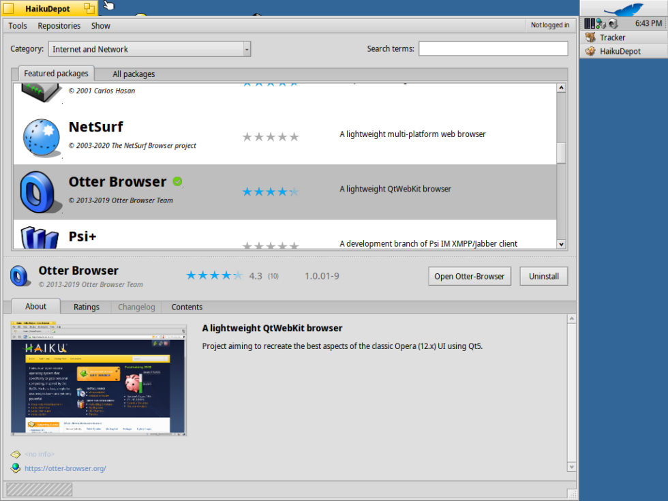Switch to the Ratings tab
The width and height of the screenshot is (668, 501).
(x=86, y=307)
